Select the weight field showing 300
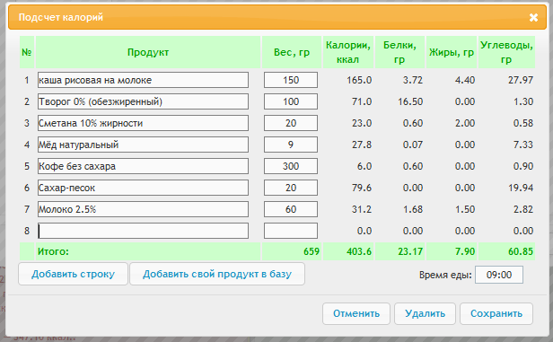This screenshot has height=342, width=553. [x=291, y=166]
